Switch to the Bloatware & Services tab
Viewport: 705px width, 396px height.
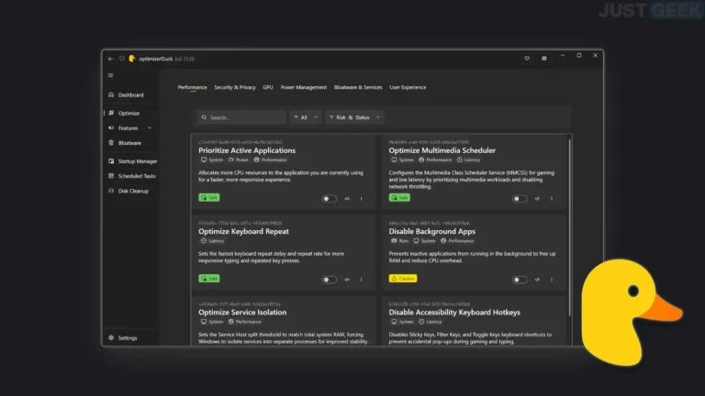358,87
